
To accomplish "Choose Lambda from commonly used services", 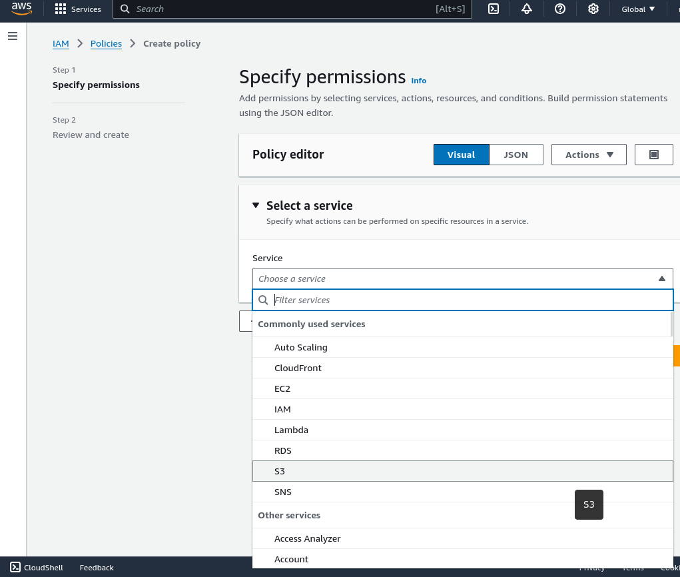I will pyautogui.click(x=291, y=430).
